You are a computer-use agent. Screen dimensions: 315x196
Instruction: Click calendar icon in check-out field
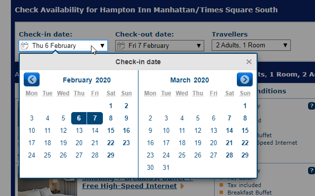(121, 46)
